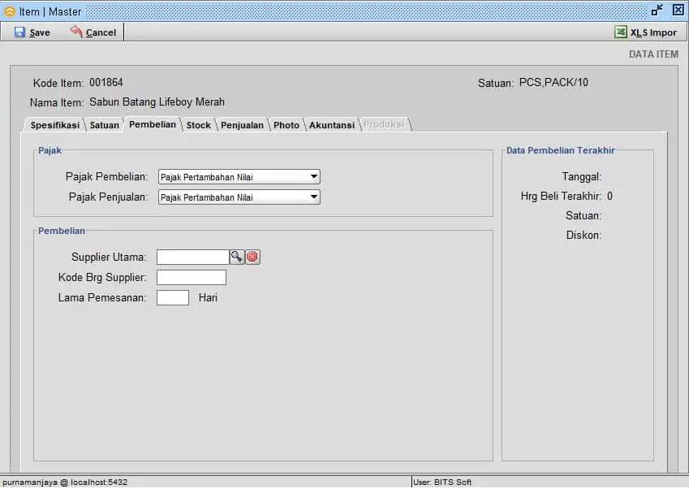This screenshot has width=689, height=489.
Task: Click the unit value PCS,PACK/10
Action: click(553, 83)
